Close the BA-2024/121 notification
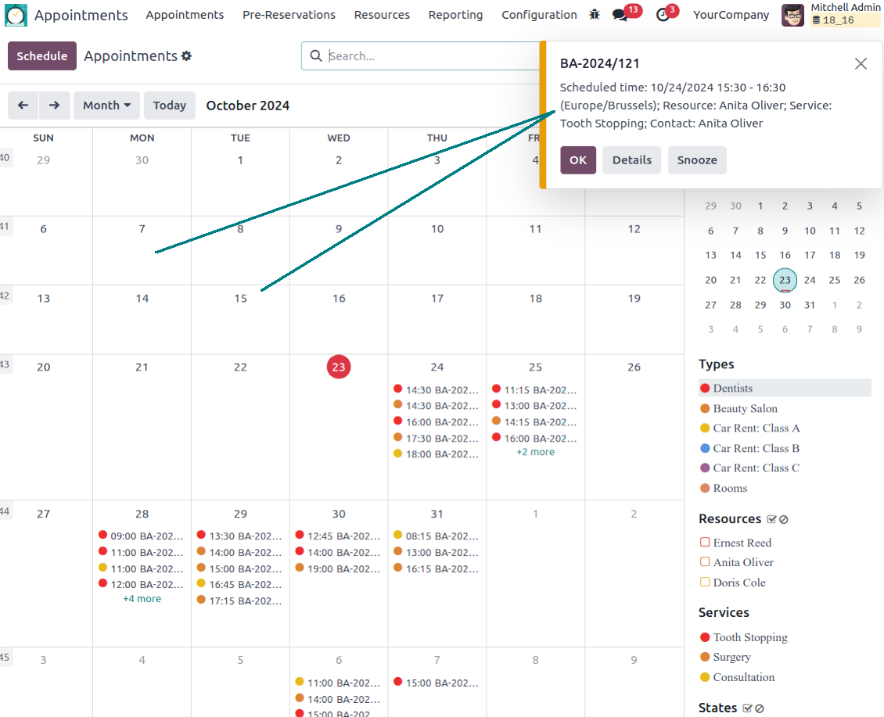884x717 pixels. 861,64
